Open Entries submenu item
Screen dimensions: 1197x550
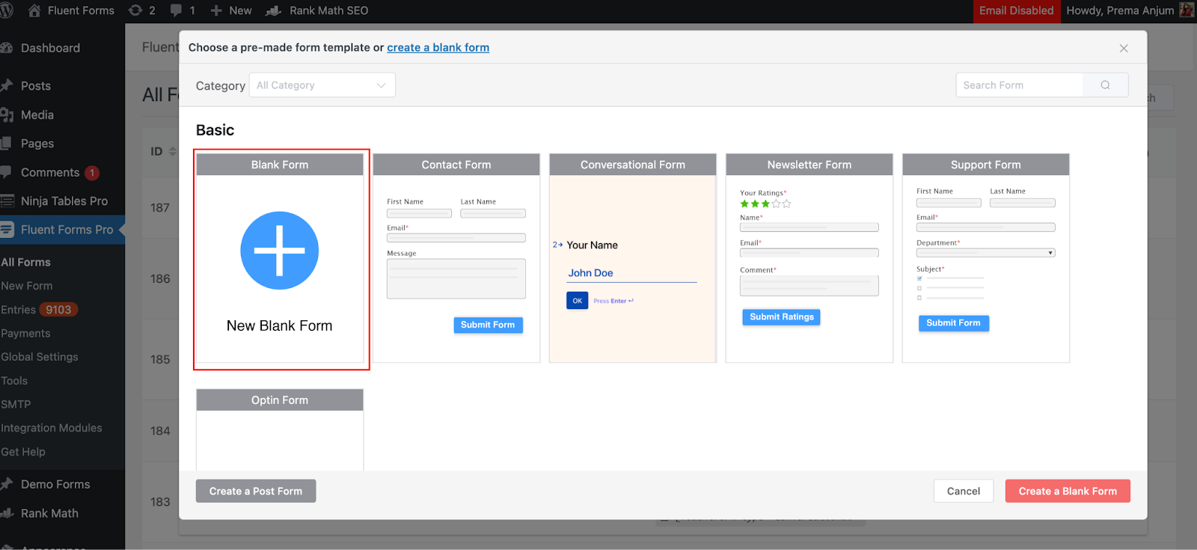19,310
